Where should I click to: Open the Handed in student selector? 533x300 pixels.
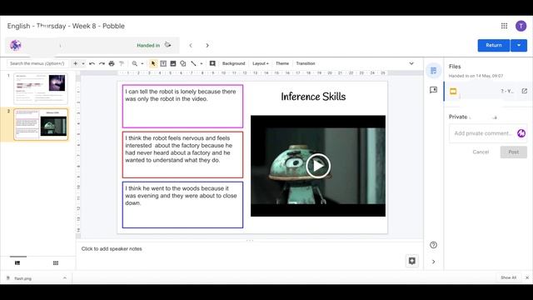tap(92, 45)
